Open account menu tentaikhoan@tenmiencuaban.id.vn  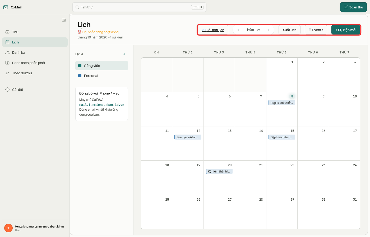[35, 228]
